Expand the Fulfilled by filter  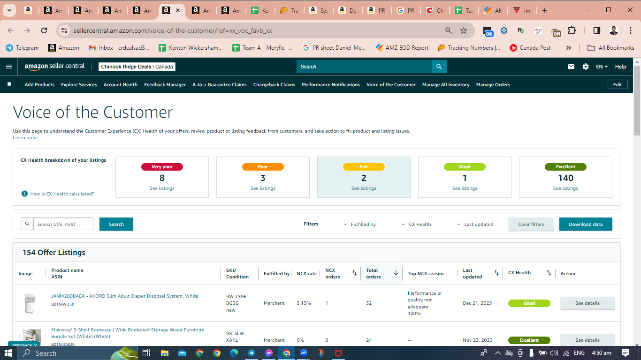pyautogui.click(x=360, y=225)
